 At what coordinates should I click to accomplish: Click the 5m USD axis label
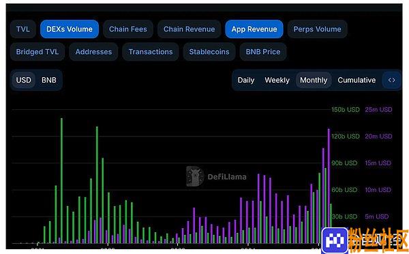[x=377, y=216]
